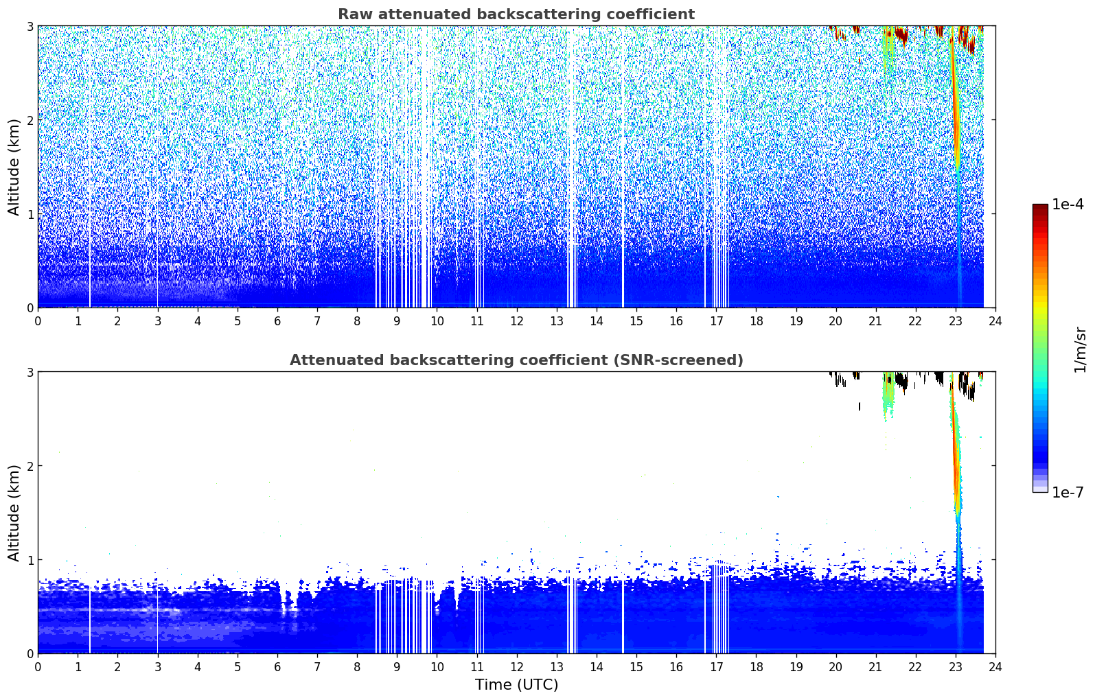Click the 1e-4 colorbar label
Screen dimensions: 1095x700
coord(1068,205)
